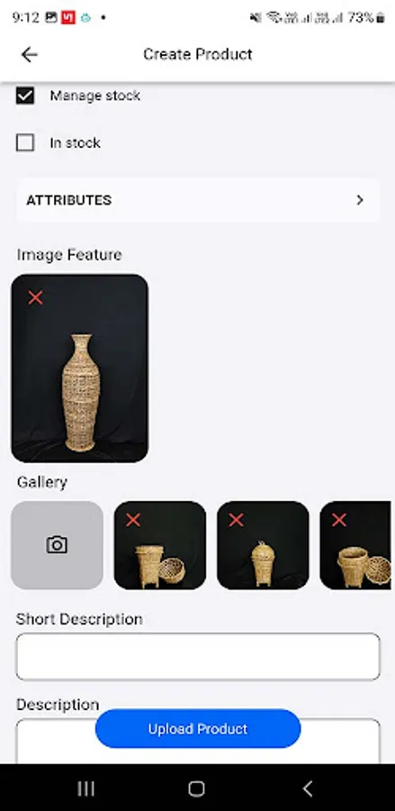Image resolution: width=395 pixels, height=811 pixels.
Task: Delete the first gallery basket image
Action: [132, 520]
